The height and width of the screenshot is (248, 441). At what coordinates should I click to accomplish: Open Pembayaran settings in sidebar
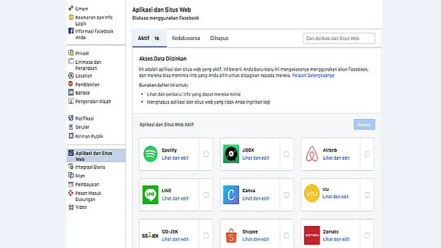(88, 185)
